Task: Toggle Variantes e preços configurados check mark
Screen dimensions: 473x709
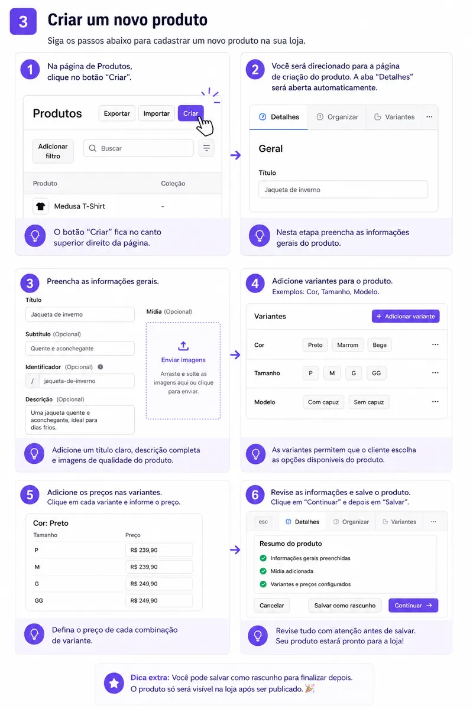Action: click(x=263, y=584)
